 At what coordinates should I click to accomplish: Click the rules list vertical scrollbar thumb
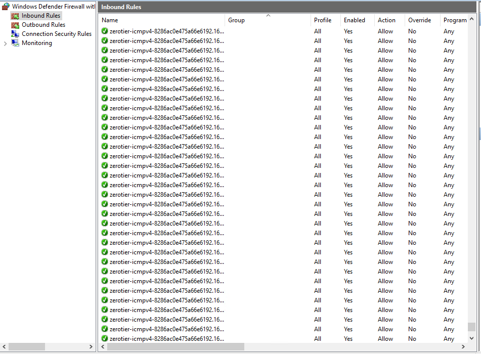pyautogui.click(x=471, y=327)
